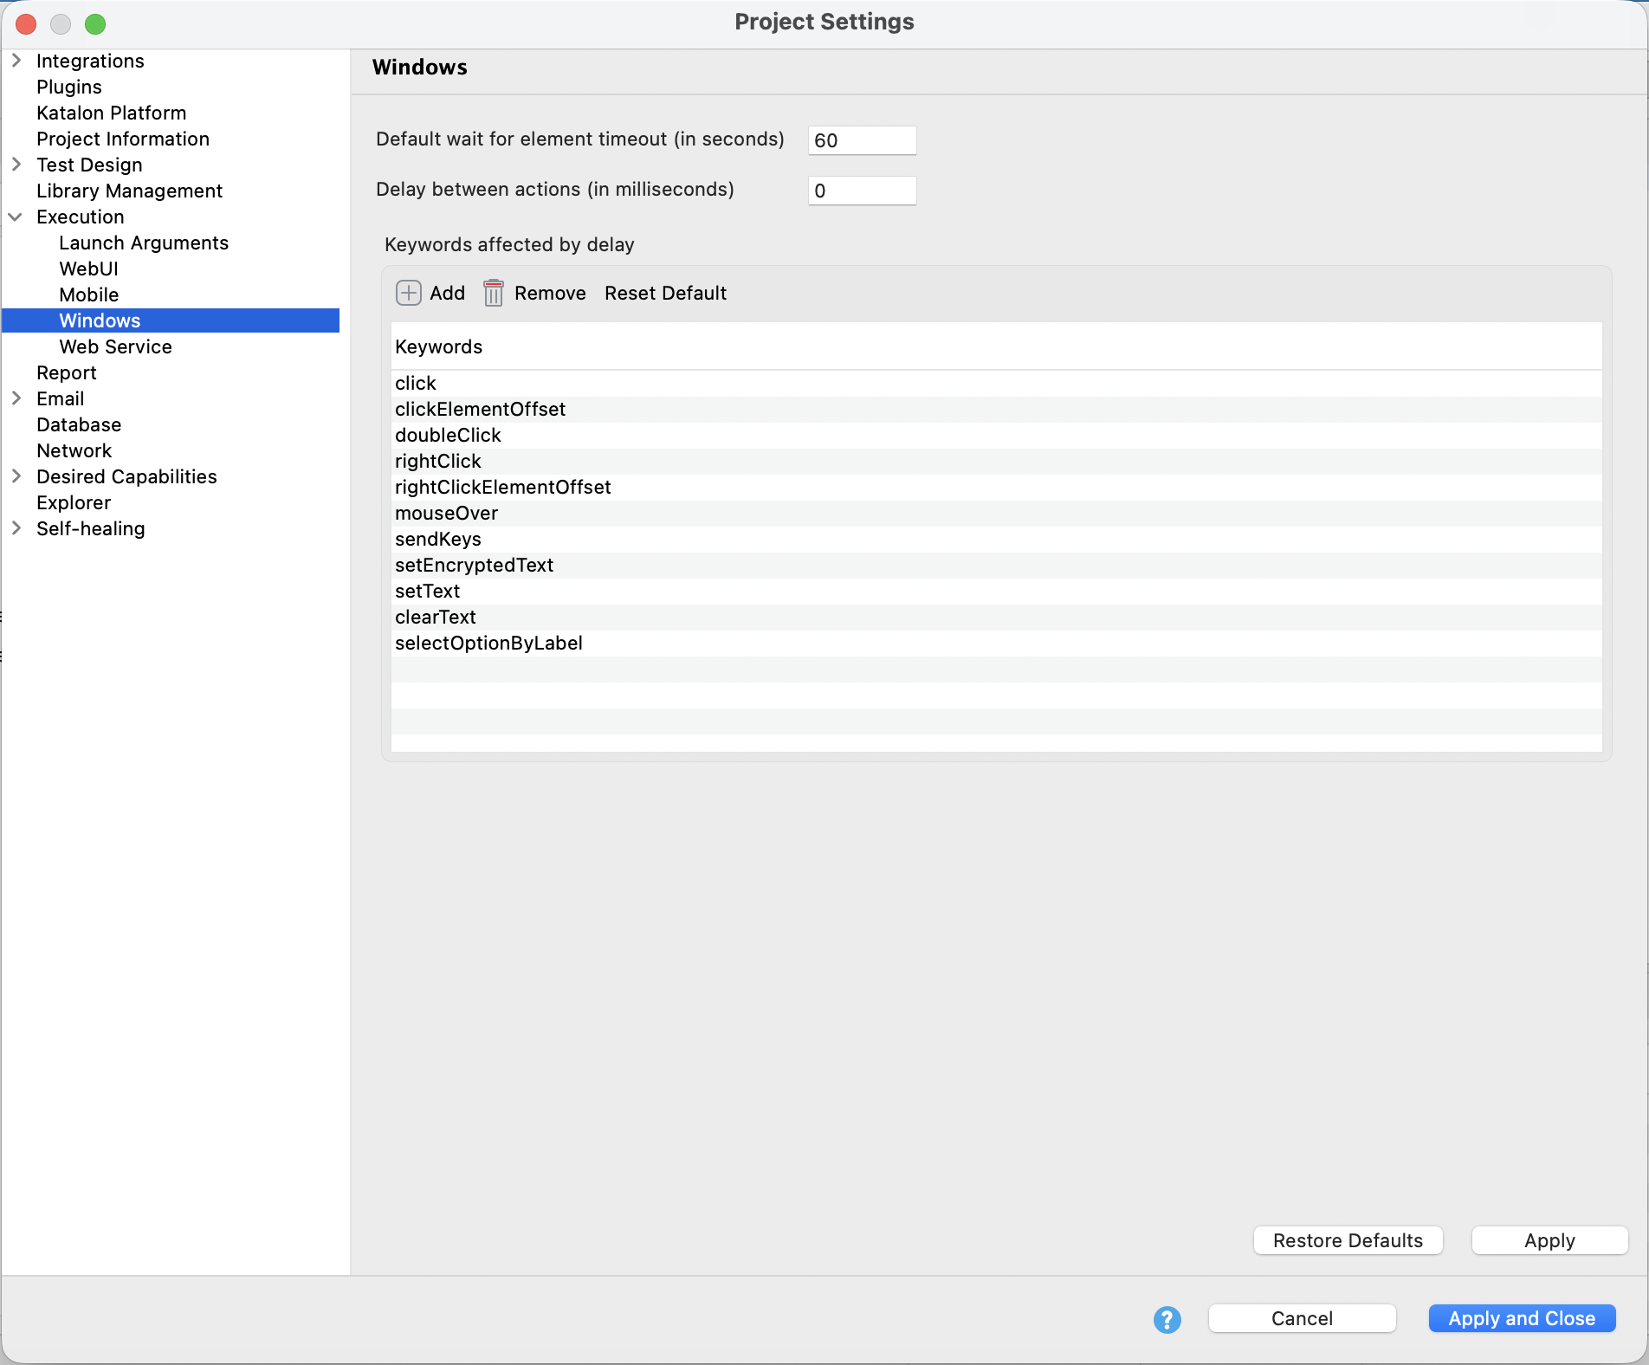Click the Cancel button
Viewport: 1649px width, 1365px height.
1302,1318
